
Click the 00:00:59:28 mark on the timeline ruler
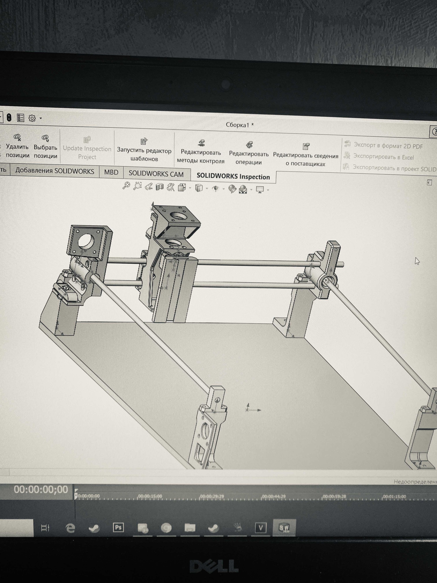tap(334, 496)
